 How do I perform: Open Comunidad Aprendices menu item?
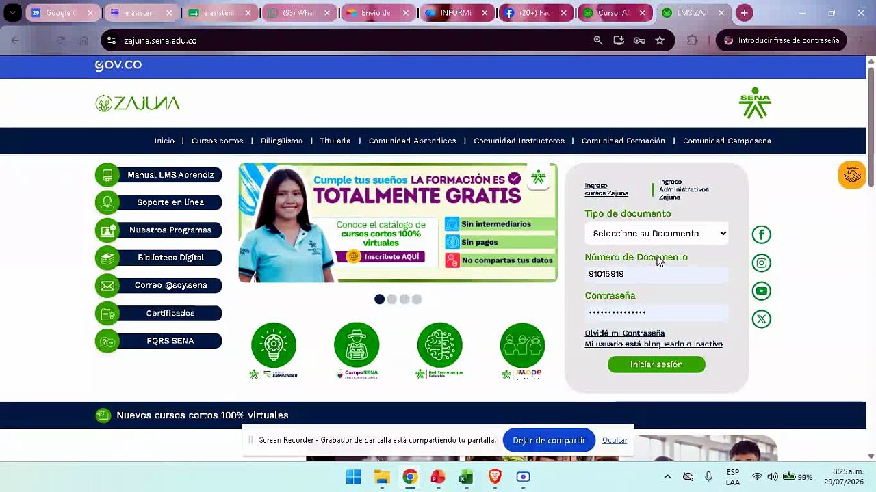tap(412, 141)
